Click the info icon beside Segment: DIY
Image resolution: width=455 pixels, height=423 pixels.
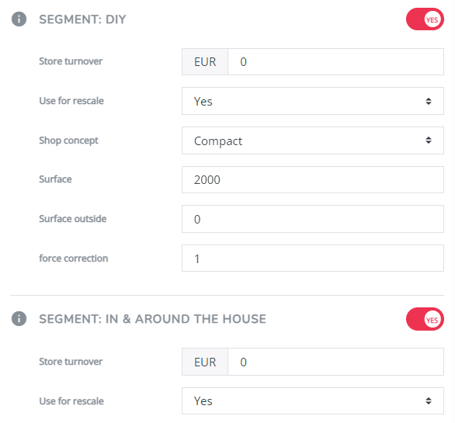[x=19, y=19]
